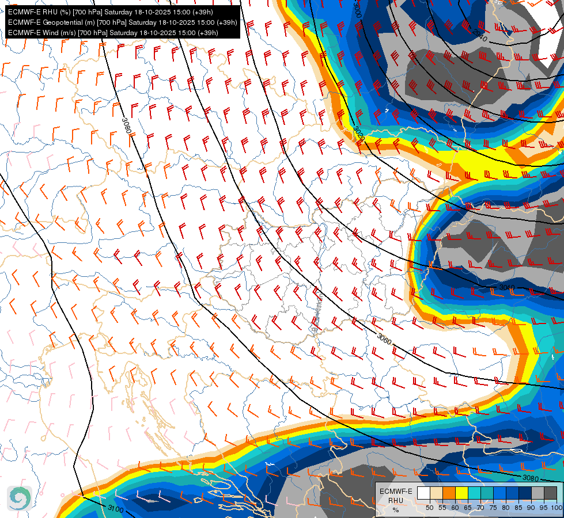Screen dimensions: 564x518
Task: Click the legend tick value 85
Action: pyautogui.click(x=518, y=508)
